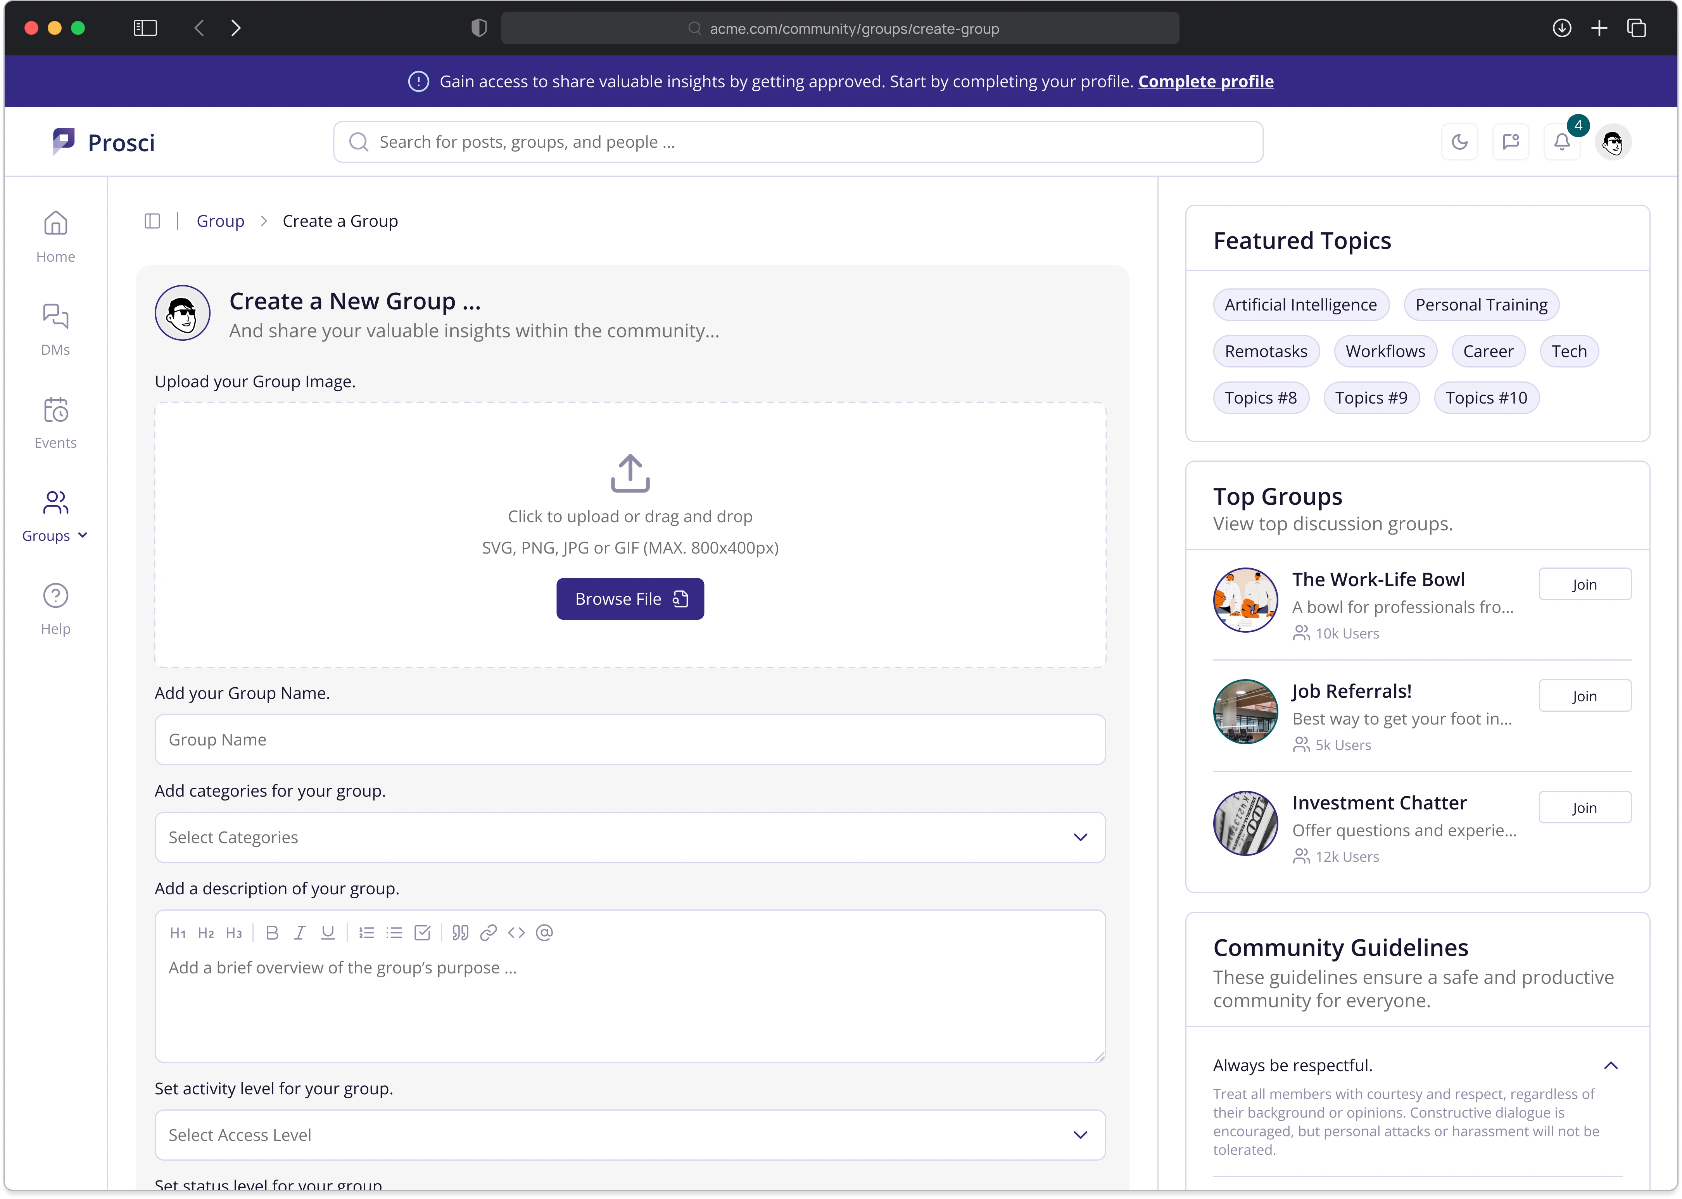Toggle underline formatting in description toolbar
This screenshot has height=1199, width=1682.
click(328, 932)
